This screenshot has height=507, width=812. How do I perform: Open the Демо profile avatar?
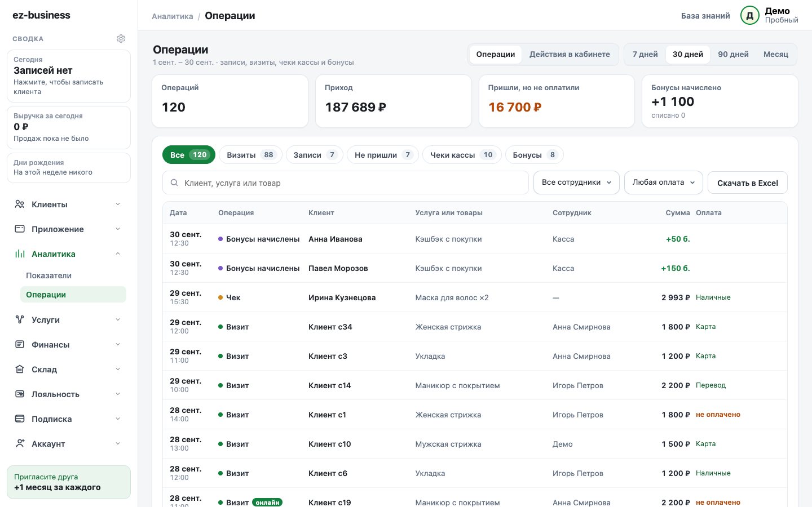750,16
